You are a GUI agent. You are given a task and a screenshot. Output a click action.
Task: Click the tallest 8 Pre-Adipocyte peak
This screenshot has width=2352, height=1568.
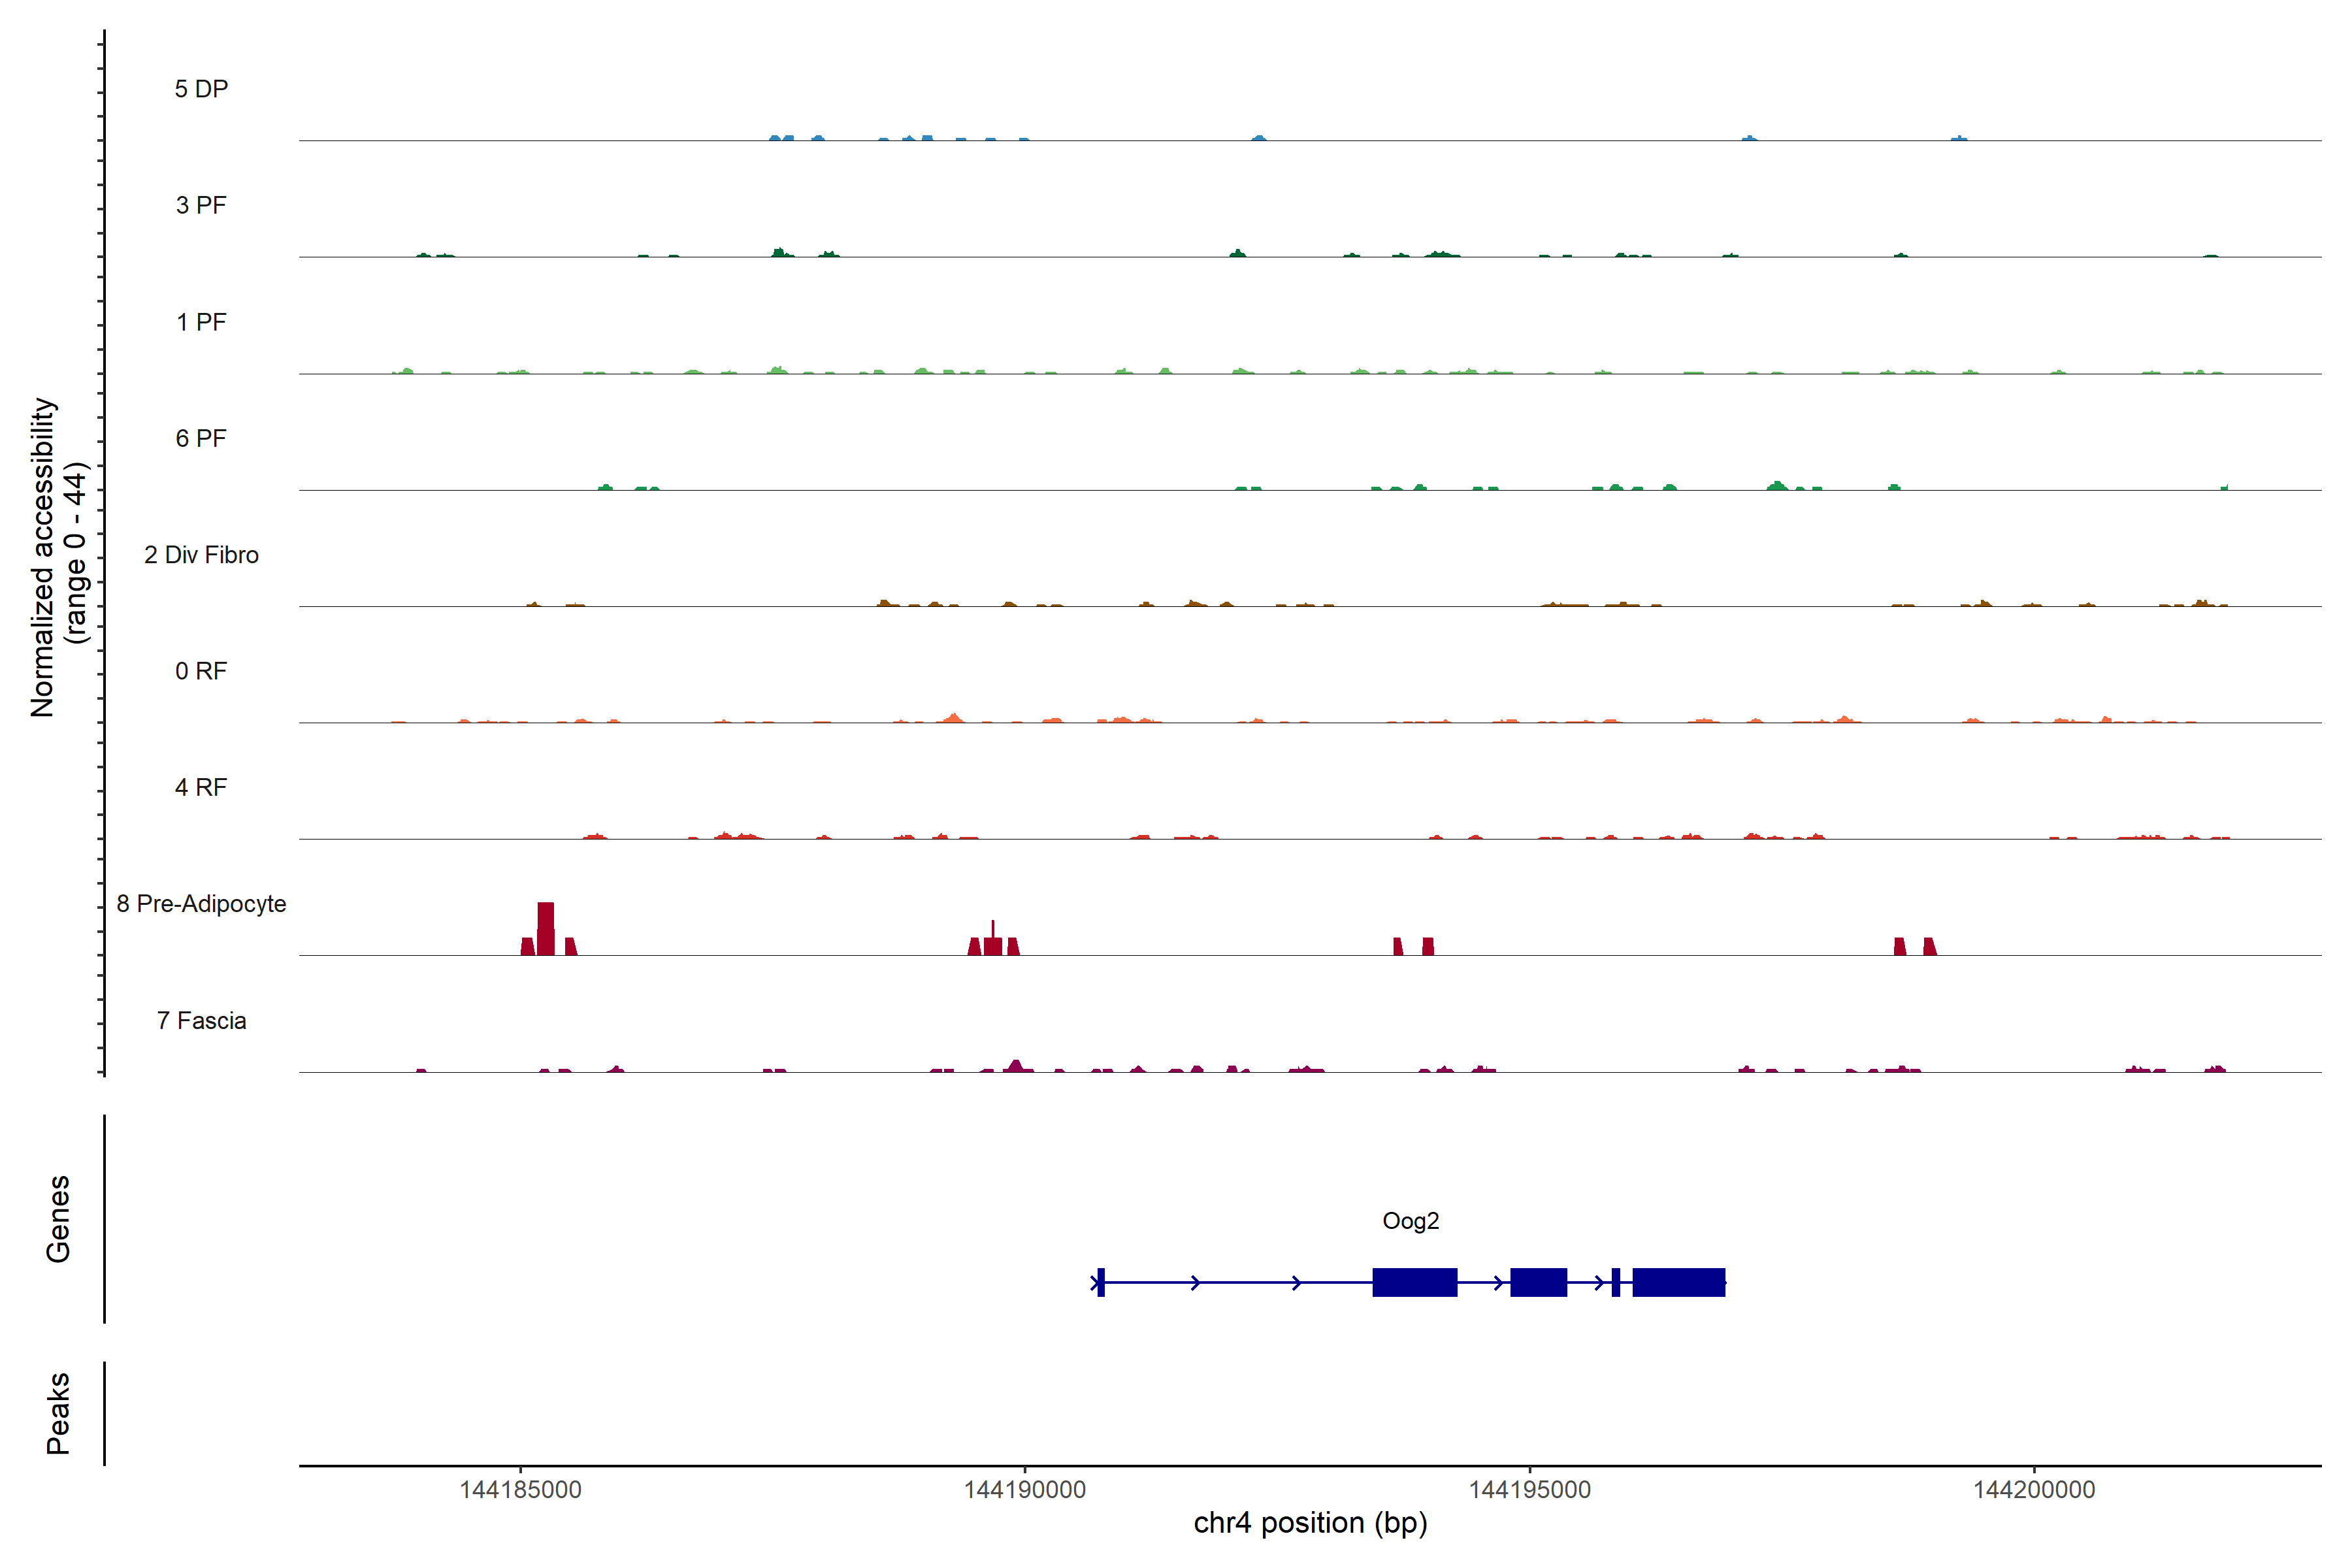coord(545,928)
